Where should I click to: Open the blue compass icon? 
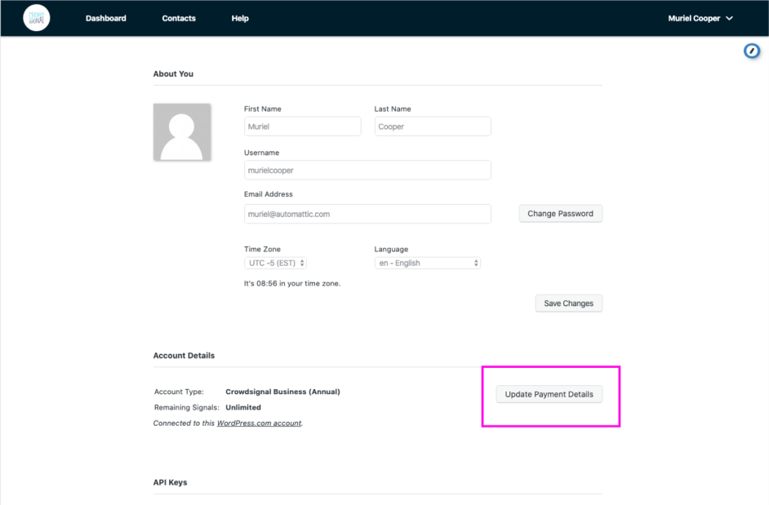pyautogui.click(x=752, y=51)
